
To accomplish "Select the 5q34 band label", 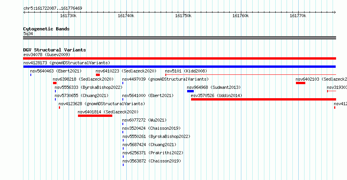I will pyautogui.click(x=28, y=34).
